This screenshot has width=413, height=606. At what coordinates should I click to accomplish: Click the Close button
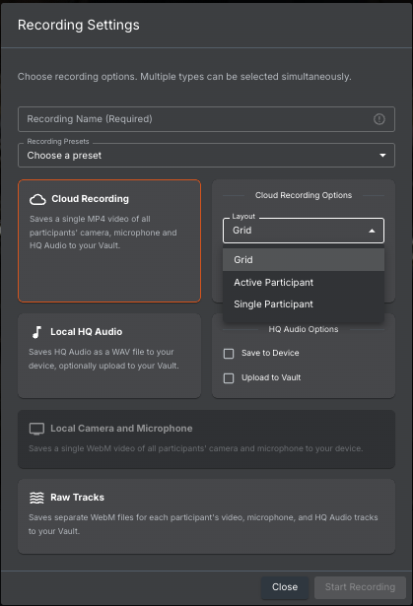point(285,587)
